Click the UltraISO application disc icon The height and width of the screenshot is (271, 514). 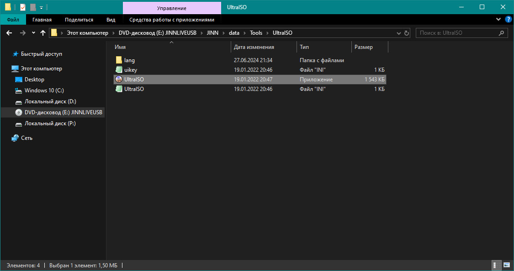(x=119, y=80)
